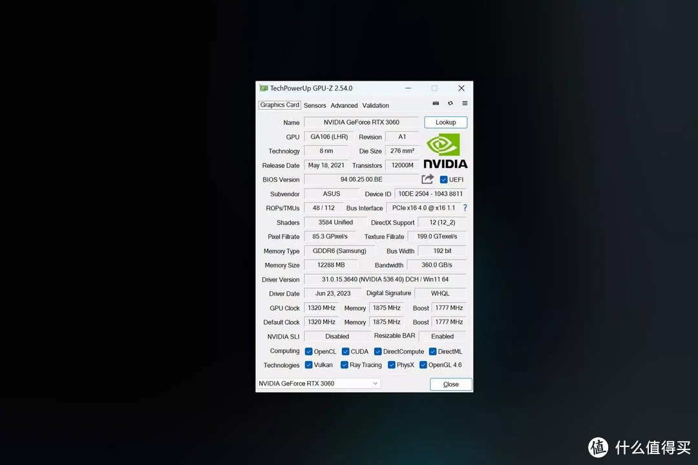The image size is (698, 465).
Task: Click the Release Date field May 18, 2021
Action: (326, 165)
